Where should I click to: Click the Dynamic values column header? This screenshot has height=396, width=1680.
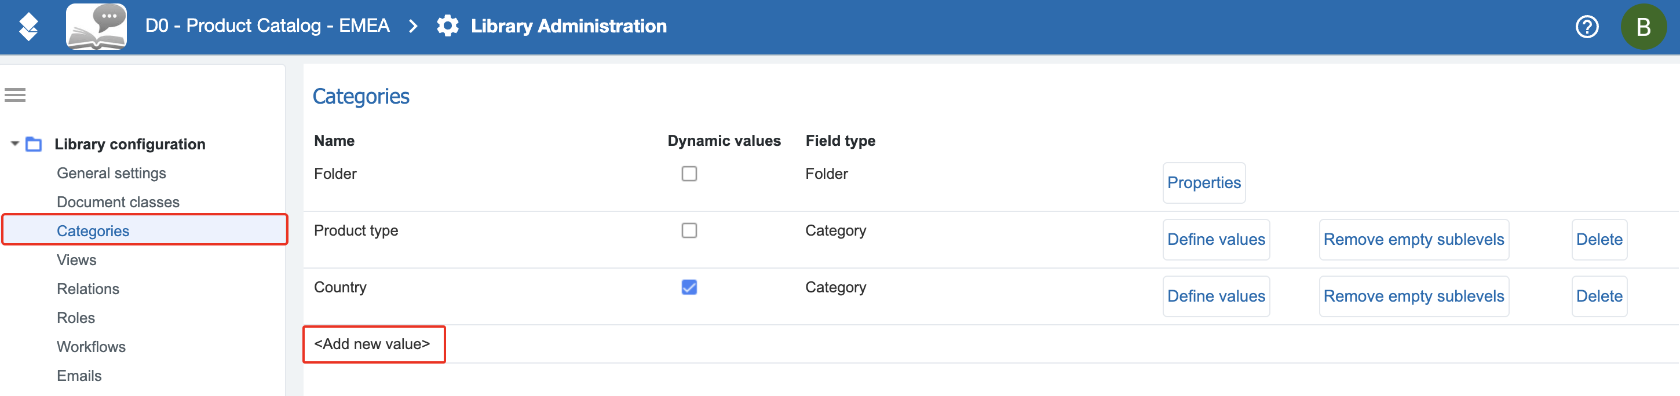point(724,141)
